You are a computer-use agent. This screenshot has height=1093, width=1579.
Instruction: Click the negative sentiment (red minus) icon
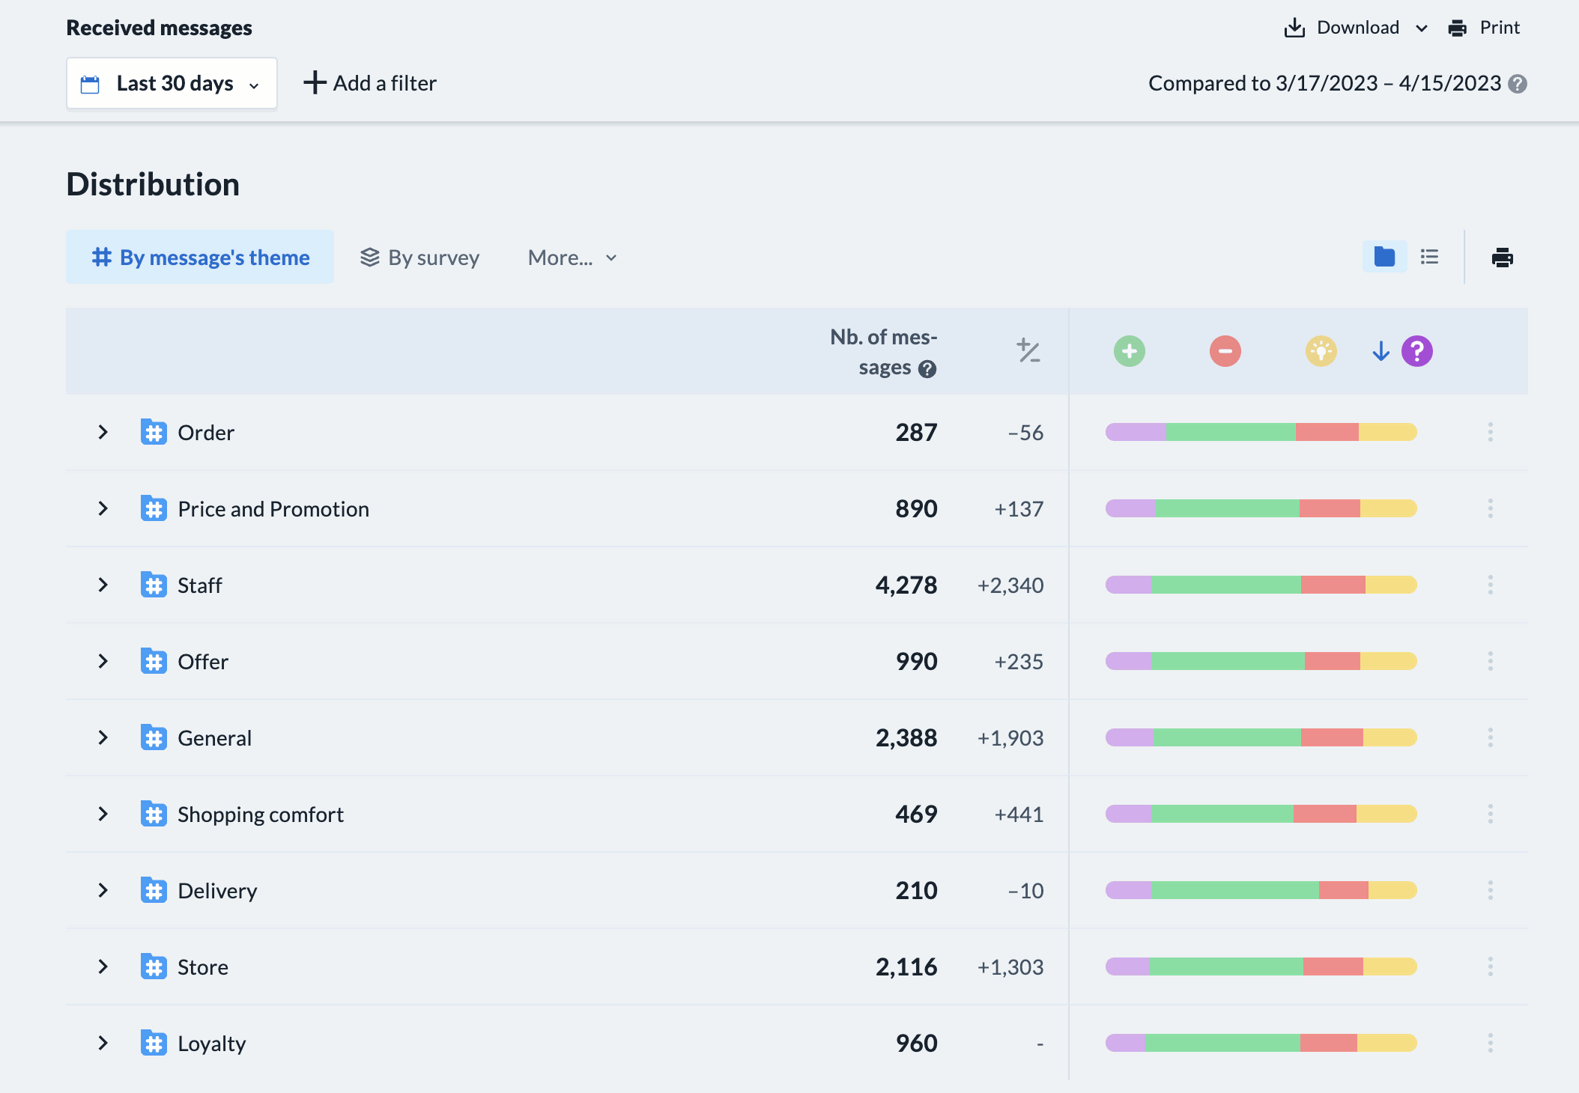1224,350
